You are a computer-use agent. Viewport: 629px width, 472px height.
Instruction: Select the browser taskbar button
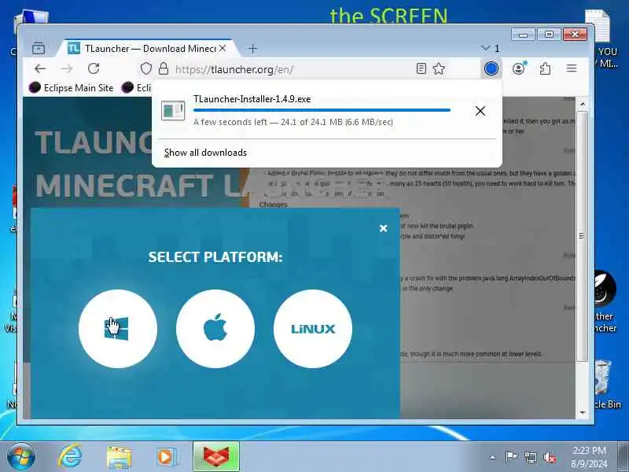coord(216,457)
